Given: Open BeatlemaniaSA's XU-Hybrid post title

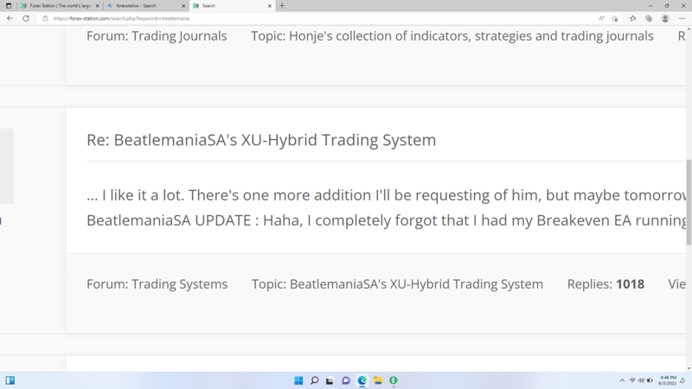Looking at the screenshot, I should 261,140.
